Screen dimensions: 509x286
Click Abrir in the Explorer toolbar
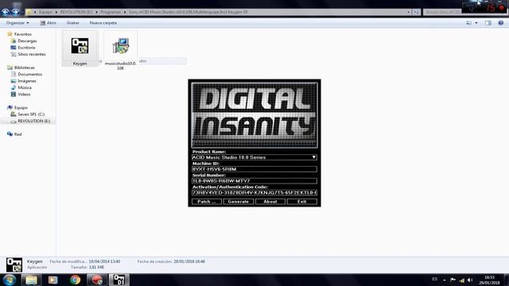(48, 23)
